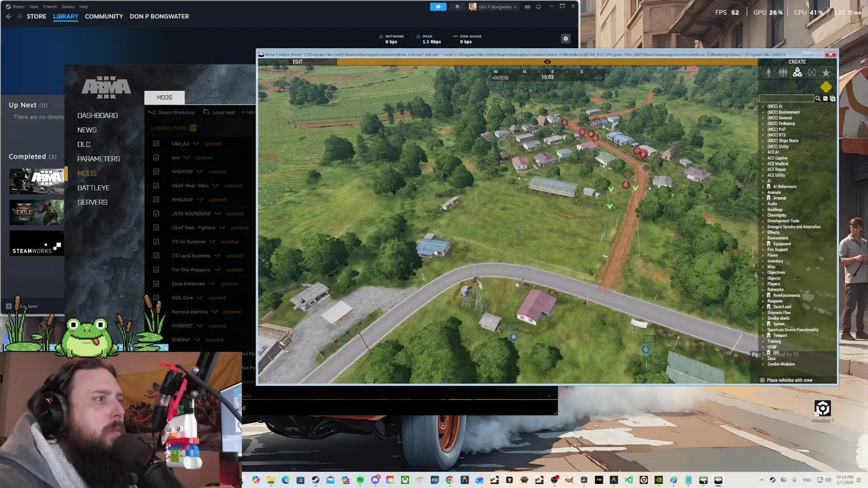Expand the (MCC) AI category
This screenshot has height=488, width=868.
pos(763,106)
